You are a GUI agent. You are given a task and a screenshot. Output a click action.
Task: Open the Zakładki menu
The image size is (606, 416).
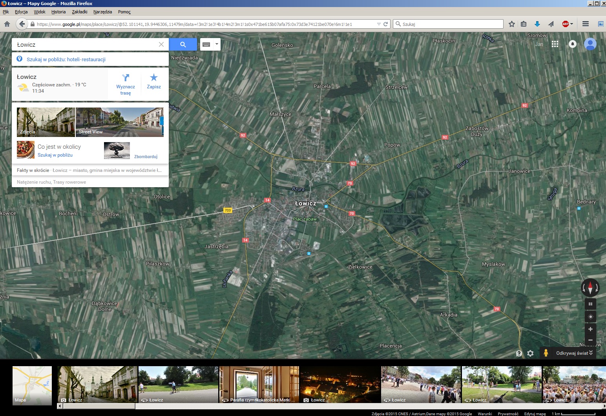coord(79,12)
